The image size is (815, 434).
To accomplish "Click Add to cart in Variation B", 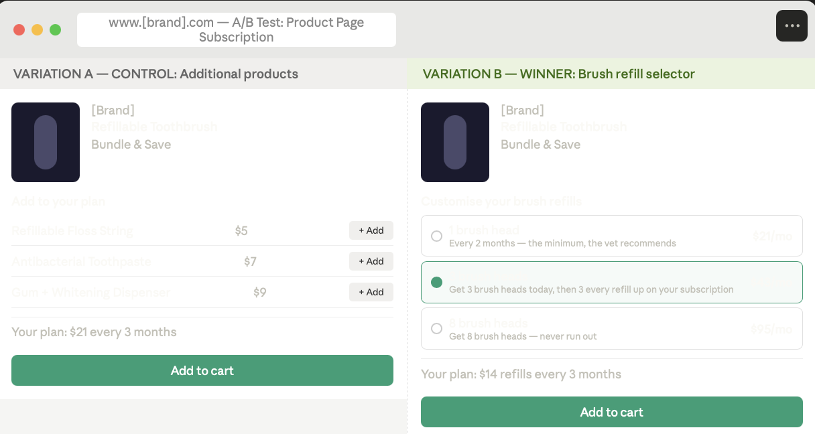I will (611, 412).
